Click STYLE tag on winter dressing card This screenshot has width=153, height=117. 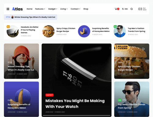click(10, 62)
